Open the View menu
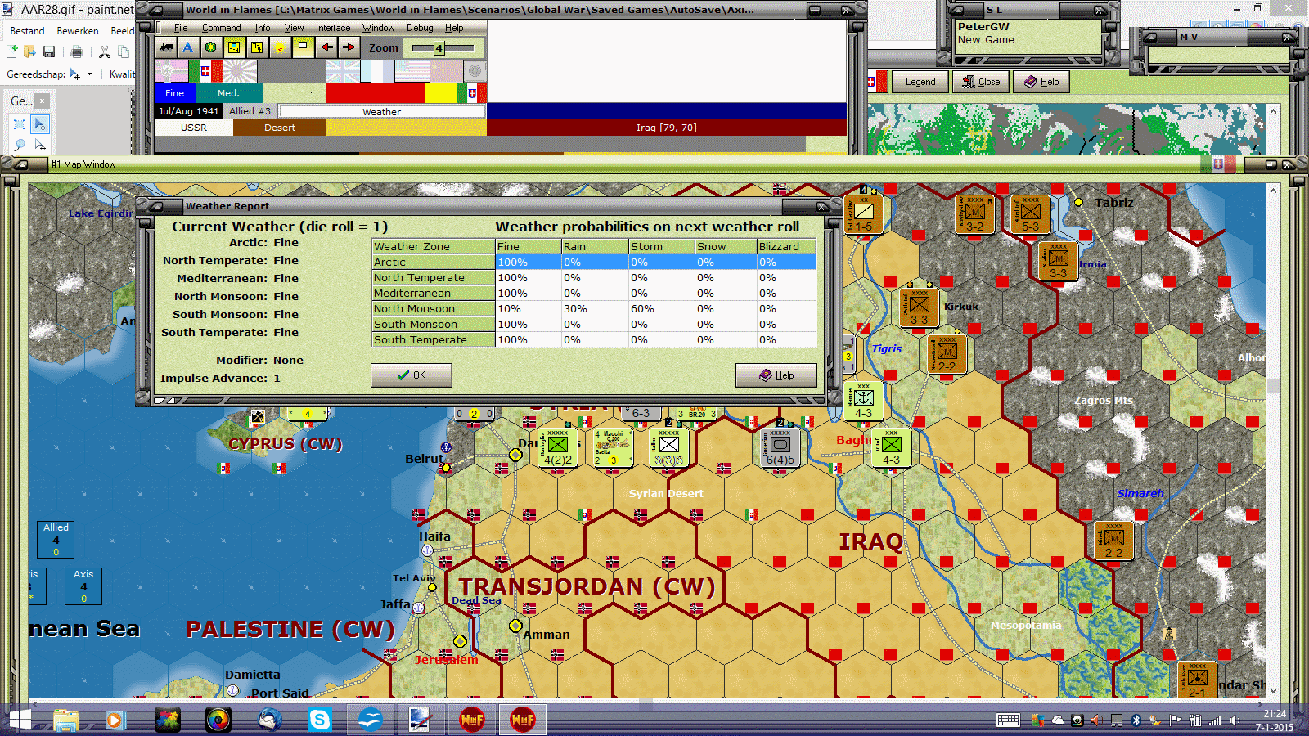 (x=294, y=28)
